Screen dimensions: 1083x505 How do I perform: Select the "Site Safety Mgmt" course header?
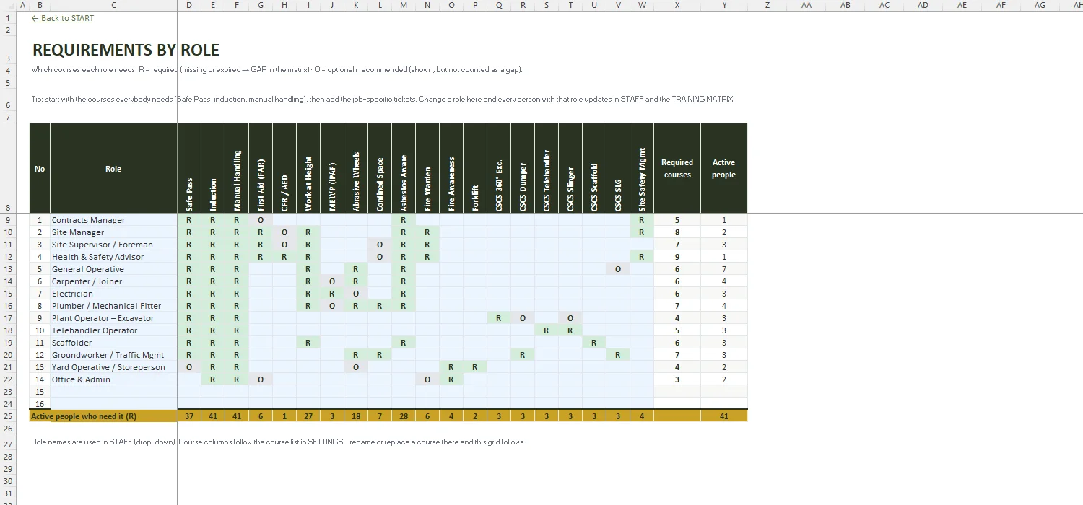point(642,168)
